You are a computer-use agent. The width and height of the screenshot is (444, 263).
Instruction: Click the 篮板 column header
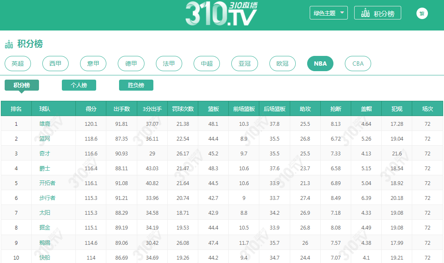[x=213, y=109]
